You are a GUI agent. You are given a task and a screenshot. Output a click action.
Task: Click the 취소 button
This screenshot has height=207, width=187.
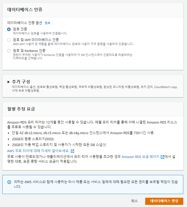click(134, 201)
